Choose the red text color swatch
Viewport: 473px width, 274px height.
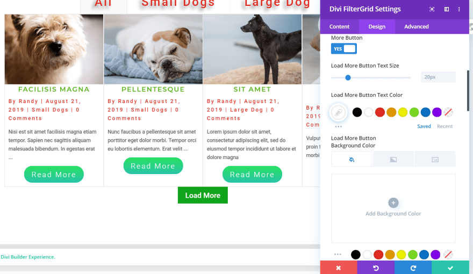point(380,112)
